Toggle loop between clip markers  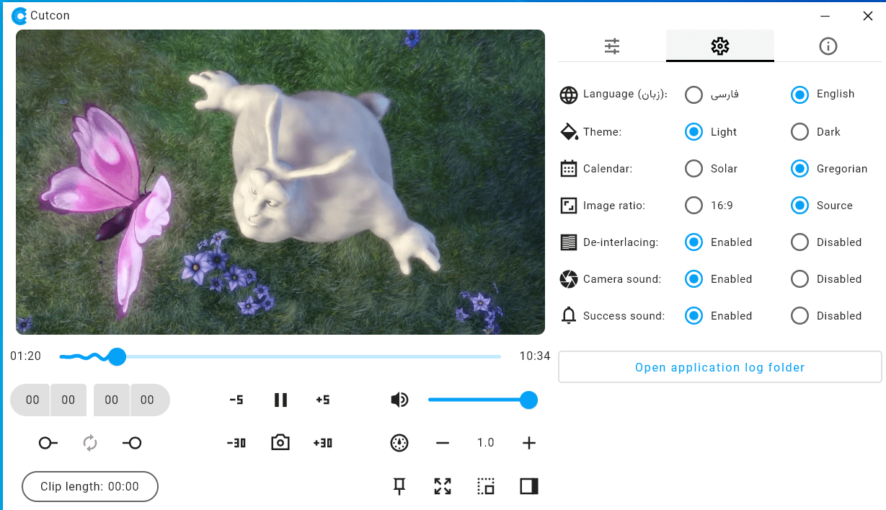[90, 443]
